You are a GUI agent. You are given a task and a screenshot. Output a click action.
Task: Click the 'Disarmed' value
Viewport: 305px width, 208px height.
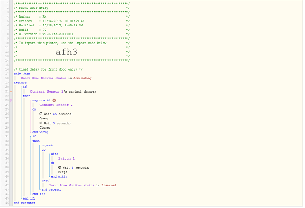click(109, 186)
